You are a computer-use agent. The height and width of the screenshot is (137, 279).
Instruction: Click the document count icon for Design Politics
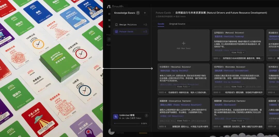click(145, 25)
